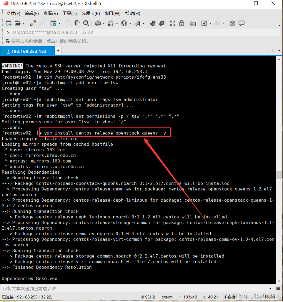Expand font icon dropdown arrow

(144, 24)
